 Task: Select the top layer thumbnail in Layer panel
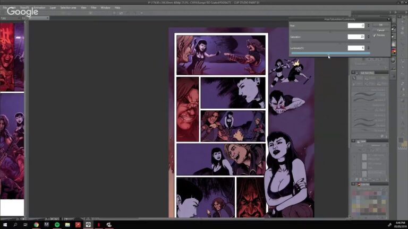pyautogui.click(x=364, y=157)
